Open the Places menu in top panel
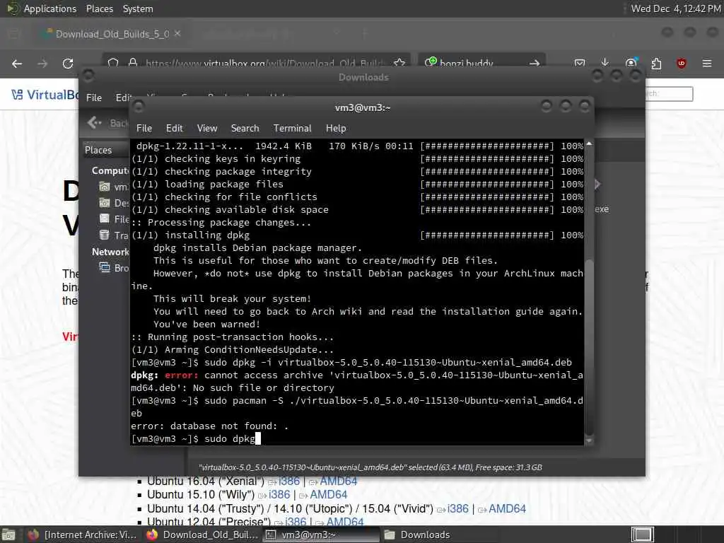Image resolution: width=724 pixels, height=543 pixels. pos(99,8)
